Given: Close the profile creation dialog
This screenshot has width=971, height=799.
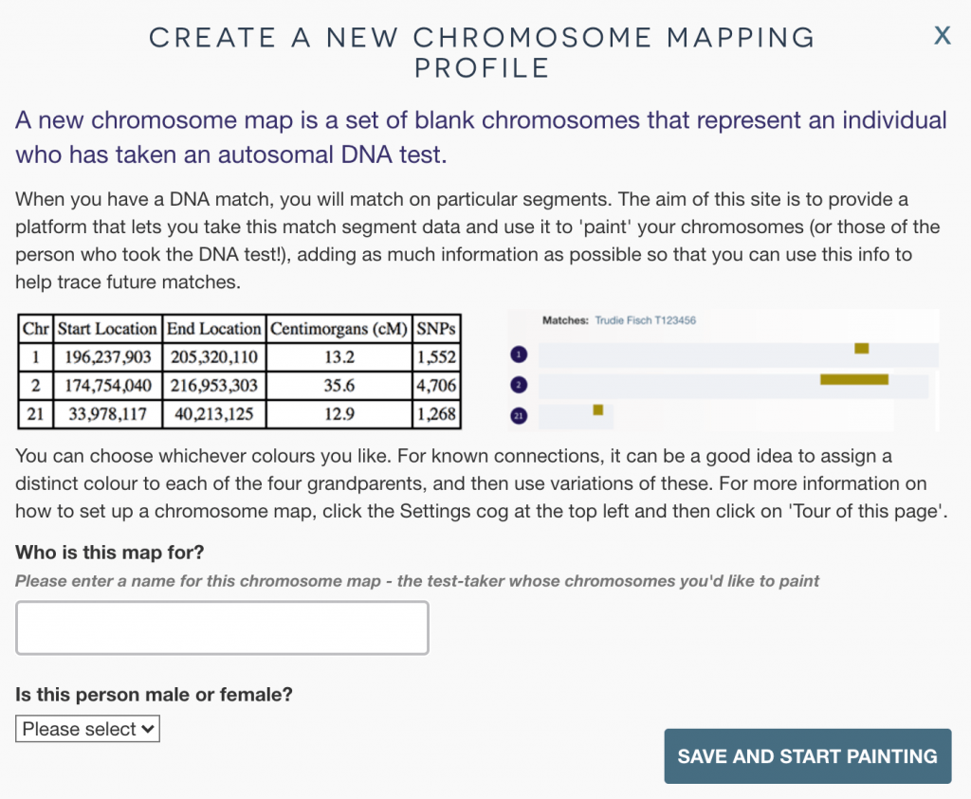Looking at the screenshot, I should coord(942,35).
